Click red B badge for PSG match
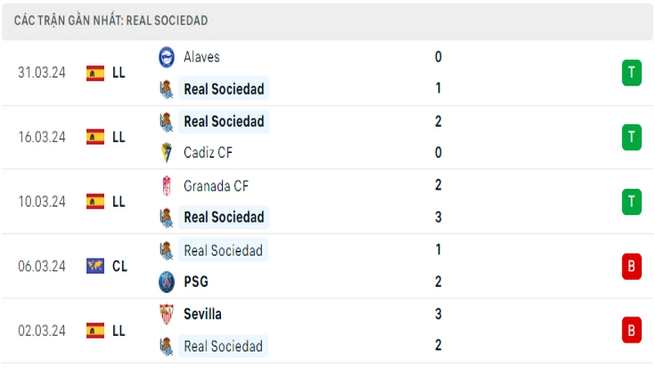This screenshot has width=655, height=368. (x=631, y=266)
